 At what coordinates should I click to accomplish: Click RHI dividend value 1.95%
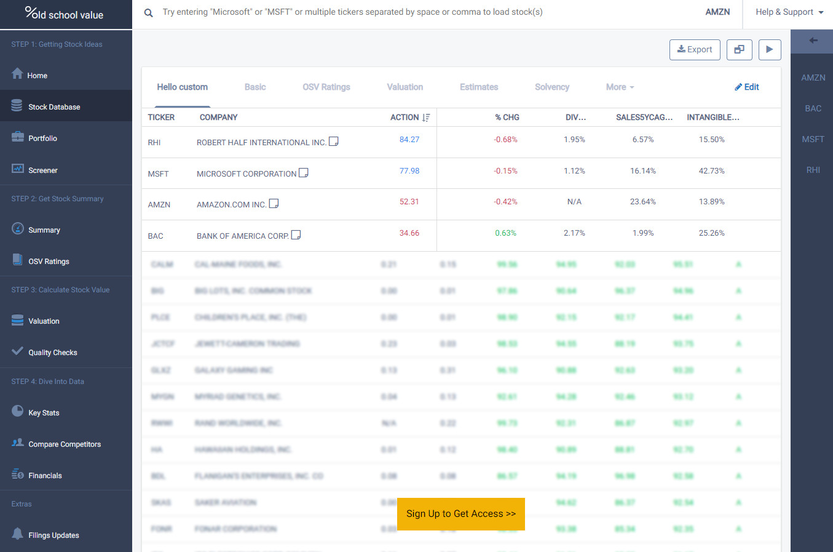(574, 140)
